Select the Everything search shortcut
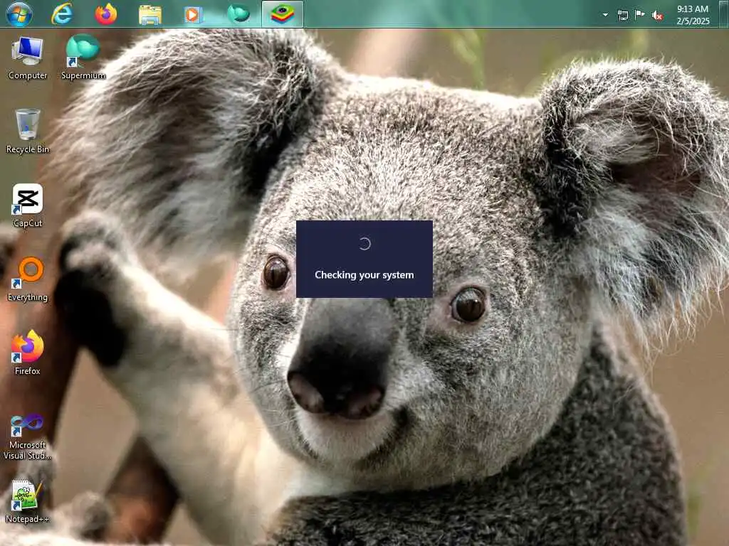The height and width of the screenshot is (546, 729). click(28, 279)
